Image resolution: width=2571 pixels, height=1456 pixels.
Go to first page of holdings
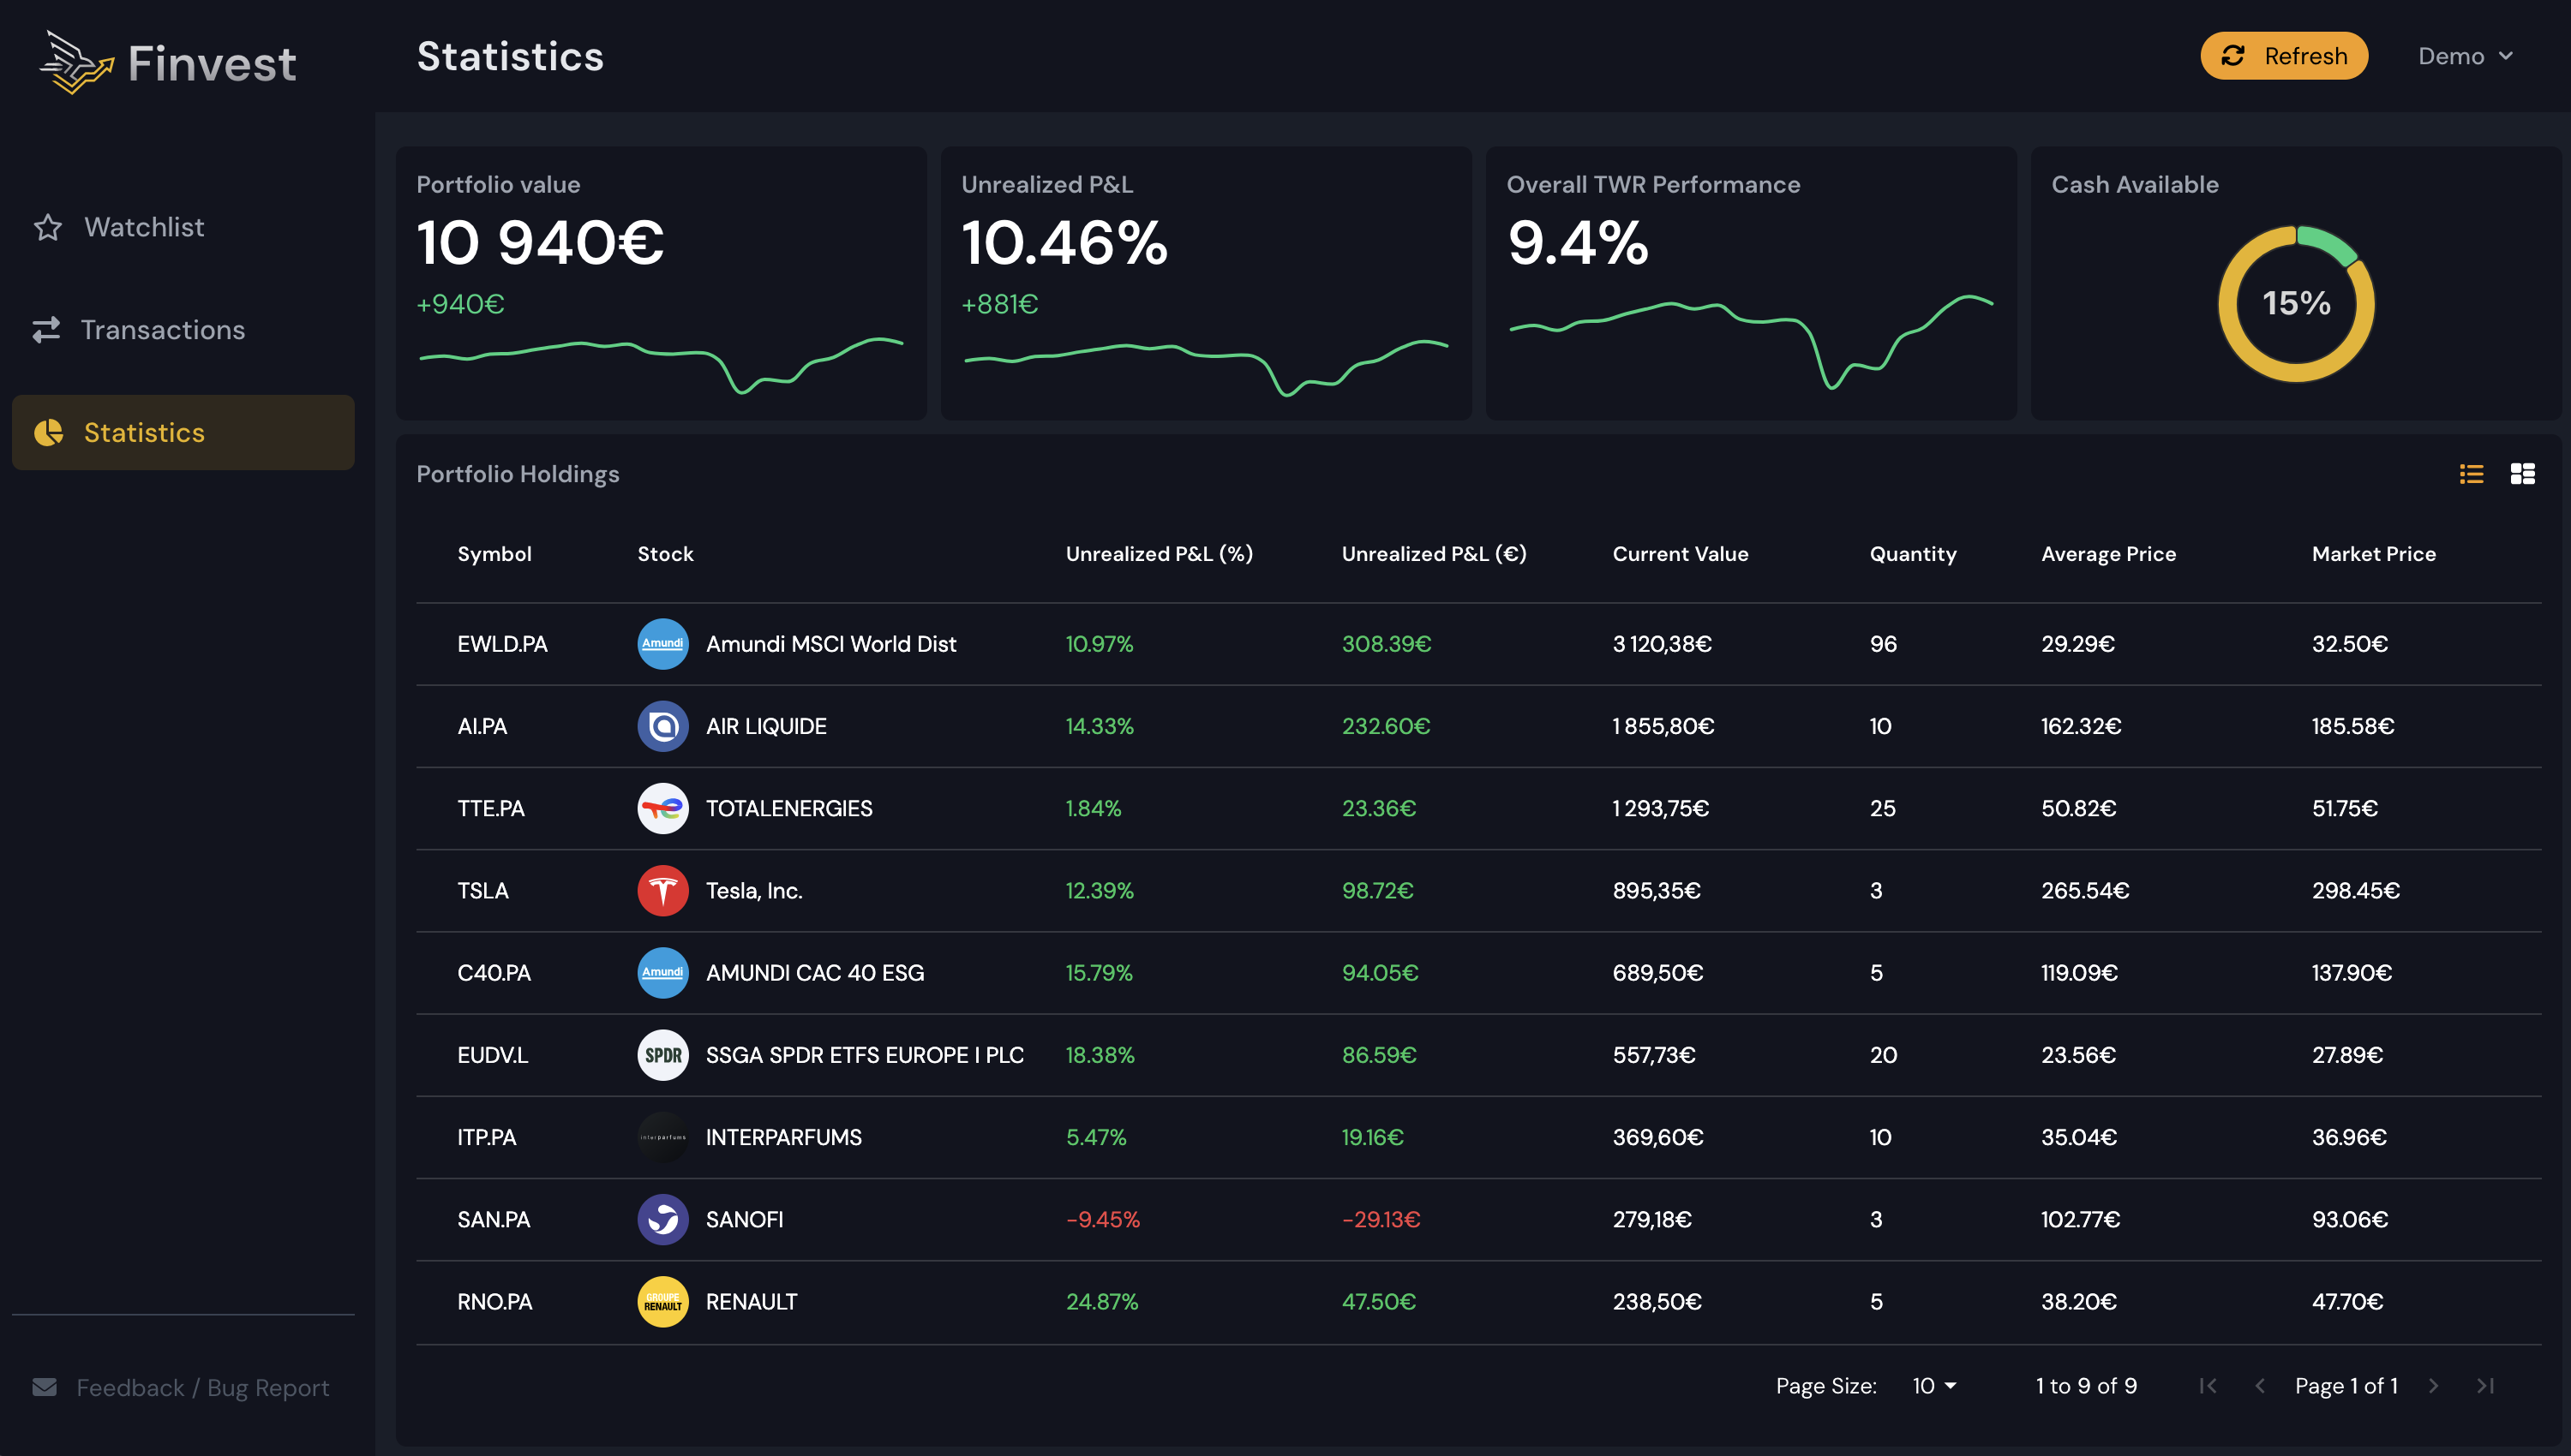click(2208, 1386)
